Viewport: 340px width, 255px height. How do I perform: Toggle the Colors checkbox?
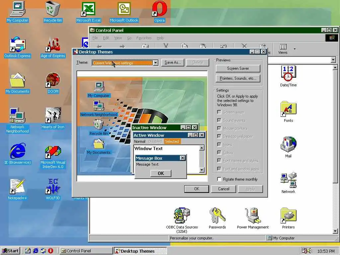point(219,153)
